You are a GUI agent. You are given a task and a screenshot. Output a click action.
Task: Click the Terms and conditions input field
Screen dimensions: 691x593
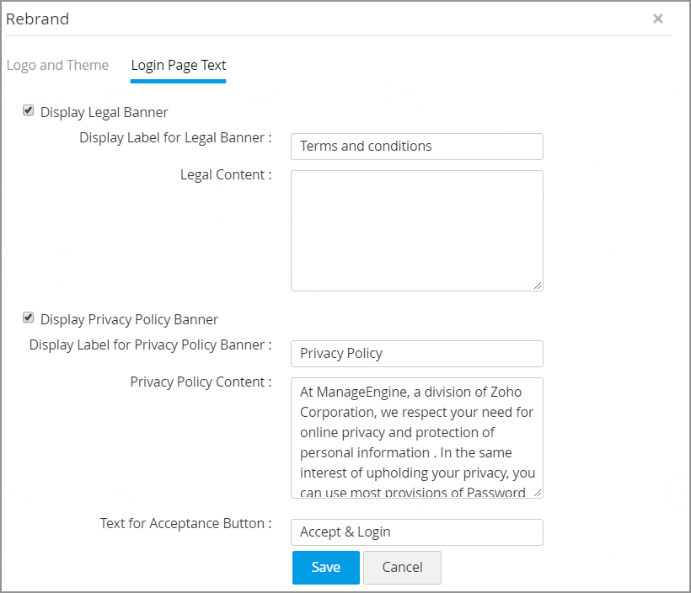point(416,146)
